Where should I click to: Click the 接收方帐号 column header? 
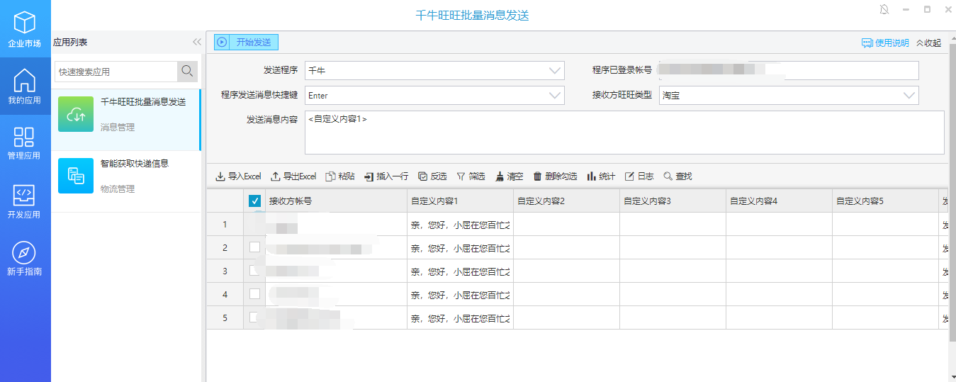pyautogui.click(x=337, y=201)
